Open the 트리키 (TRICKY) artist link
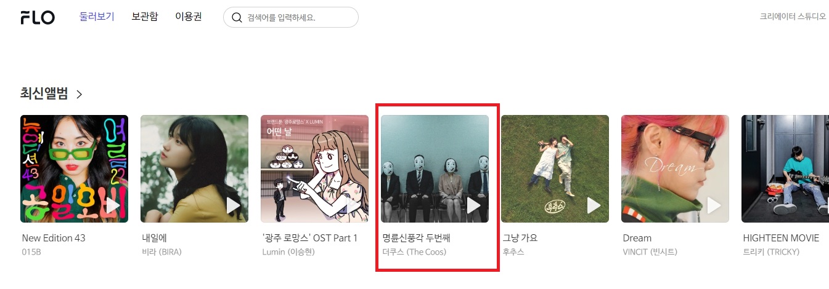829x289 pixels. click(x=771, y=252)
